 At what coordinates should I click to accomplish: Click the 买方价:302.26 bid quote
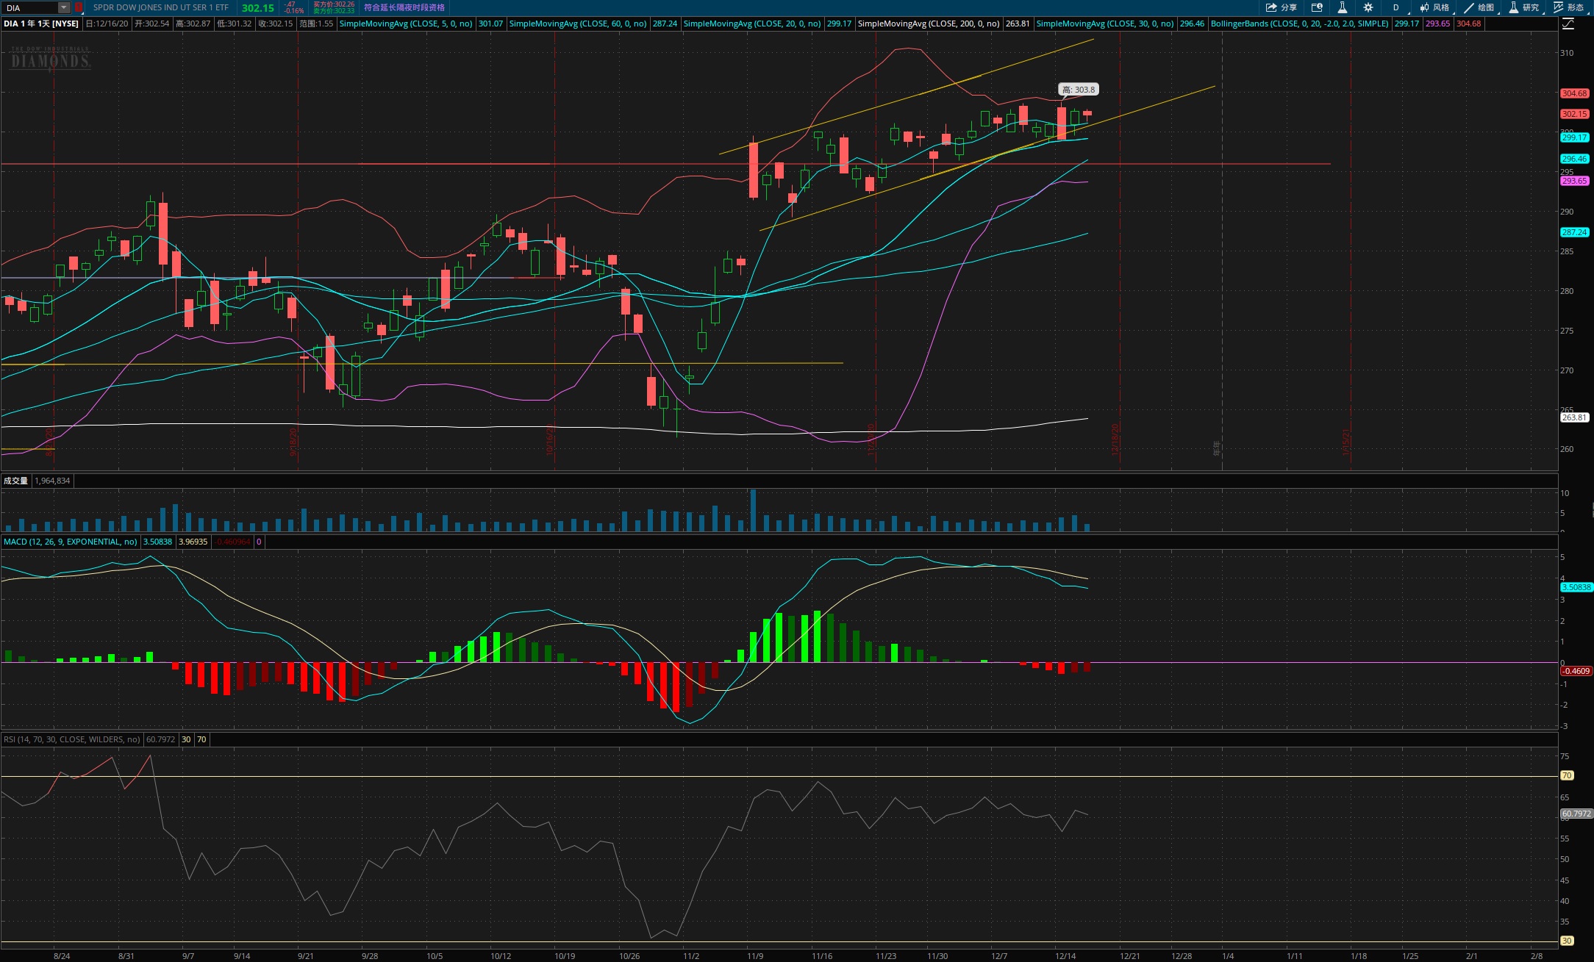[334, 4]
